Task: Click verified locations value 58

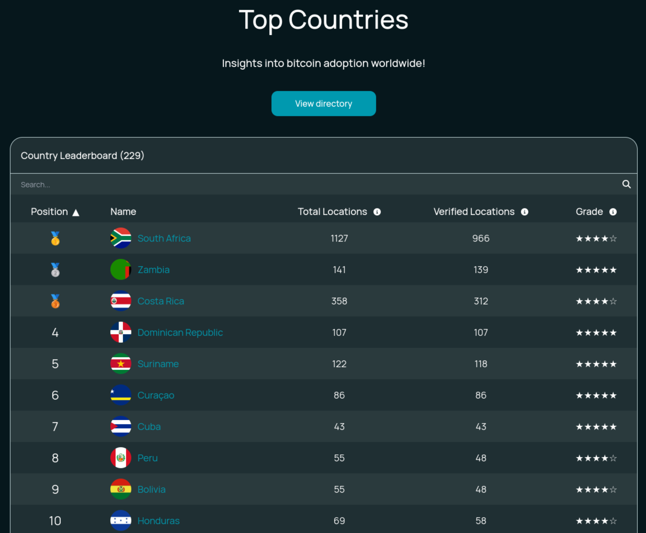Action: (x=481, y=521)
